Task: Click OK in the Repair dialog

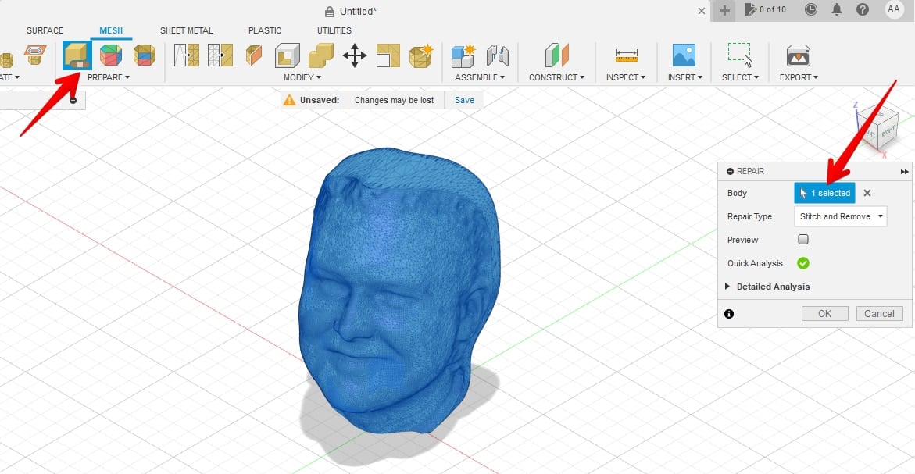Action: click(824, 314)
